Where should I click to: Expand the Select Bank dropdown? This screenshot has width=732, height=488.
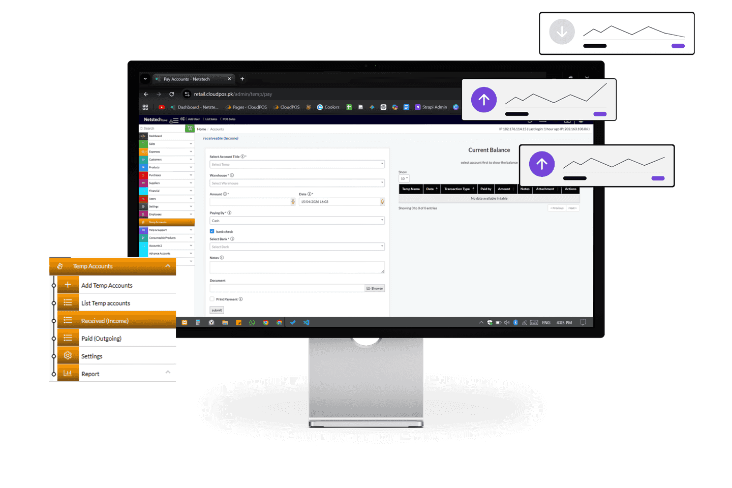[x=297, y=247]
